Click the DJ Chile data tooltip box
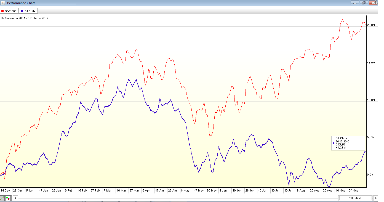This screenshot has height=202, width=384. (x=348, y=143)
